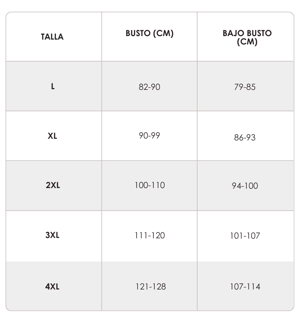The width and height of the screenshot is (299, 322).
Task: Click the BUSTO (CM) column header
Action: point(149,33)
